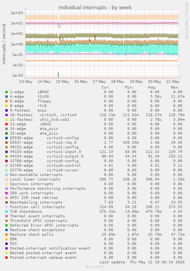
Task: Click the Last update timestamp text
Action: [x=142, y=262]
